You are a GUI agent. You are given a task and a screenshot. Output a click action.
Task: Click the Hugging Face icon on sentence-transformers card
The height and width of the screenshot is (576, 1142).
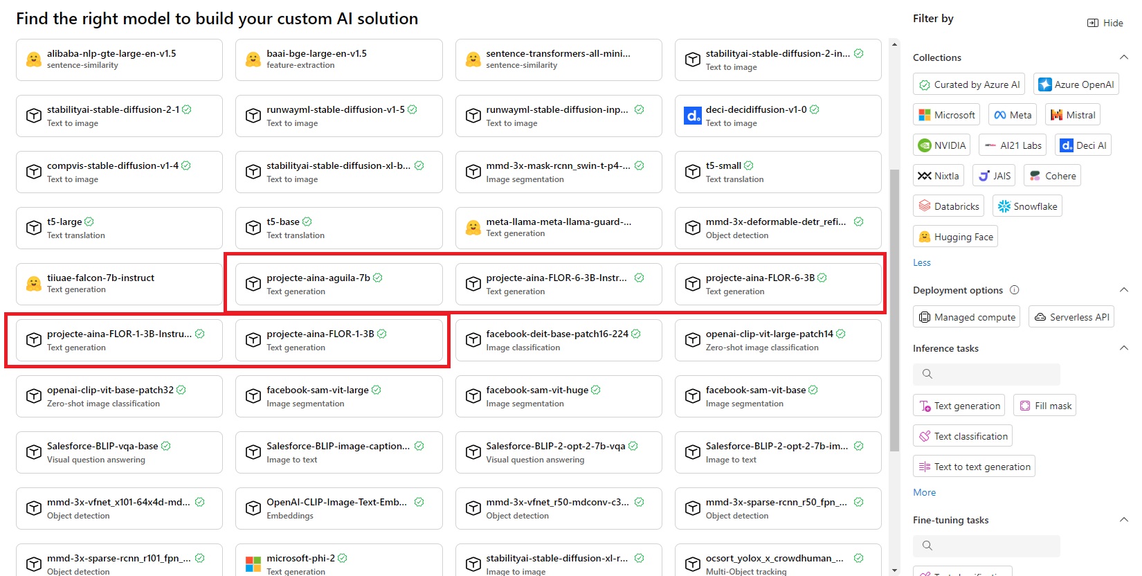(x=473, y=60)
